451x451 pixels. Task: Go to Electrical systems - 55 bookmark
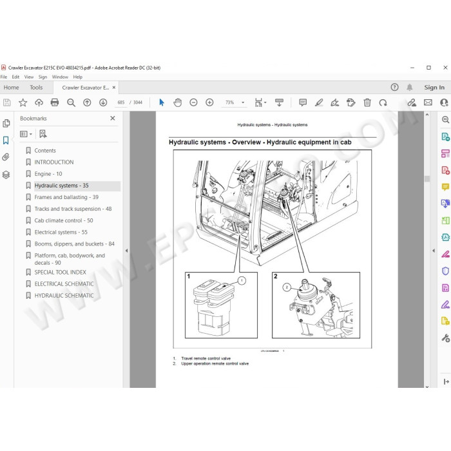tap(61, 232)
